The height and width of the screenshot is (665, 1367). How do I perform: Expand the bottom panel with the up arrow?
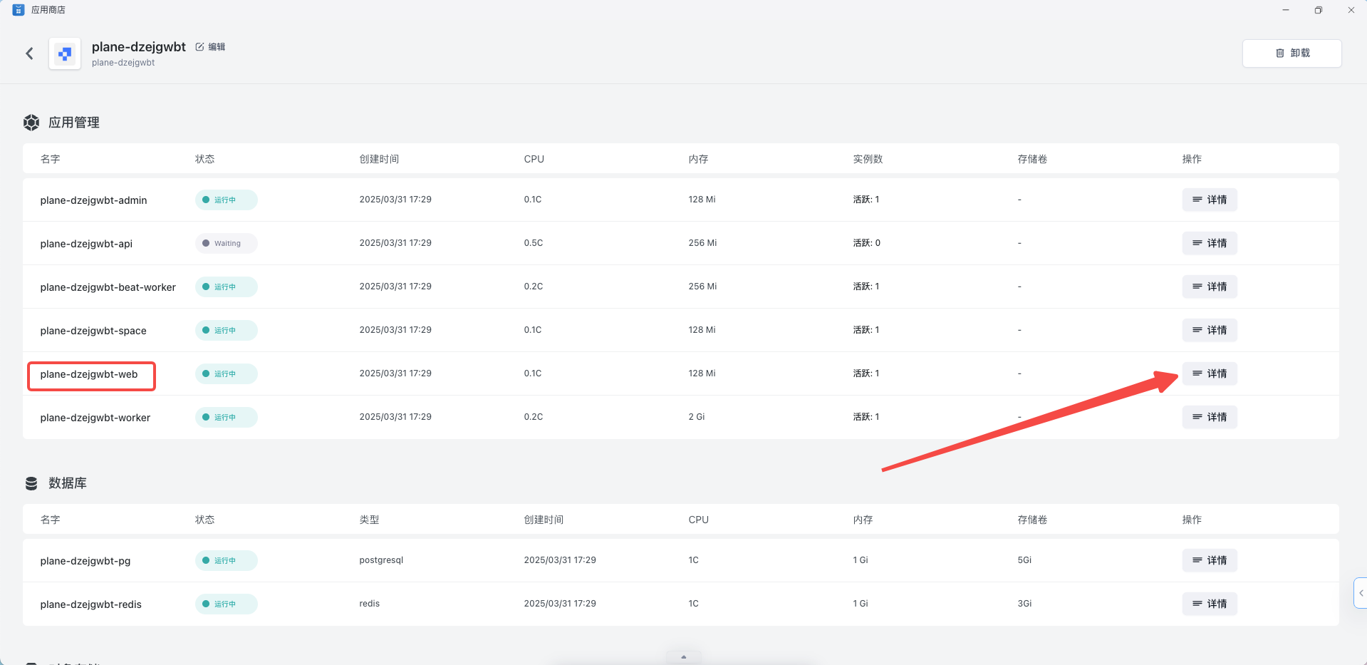[x=684, y=657]
